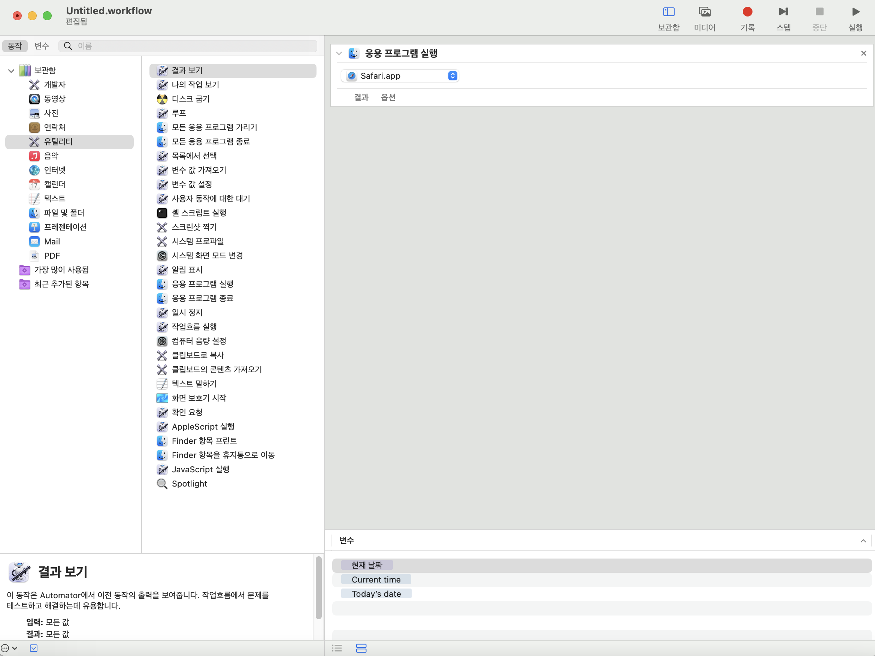Click the 스텝 step button
This screenshot has width=875, height=656.
783,18
